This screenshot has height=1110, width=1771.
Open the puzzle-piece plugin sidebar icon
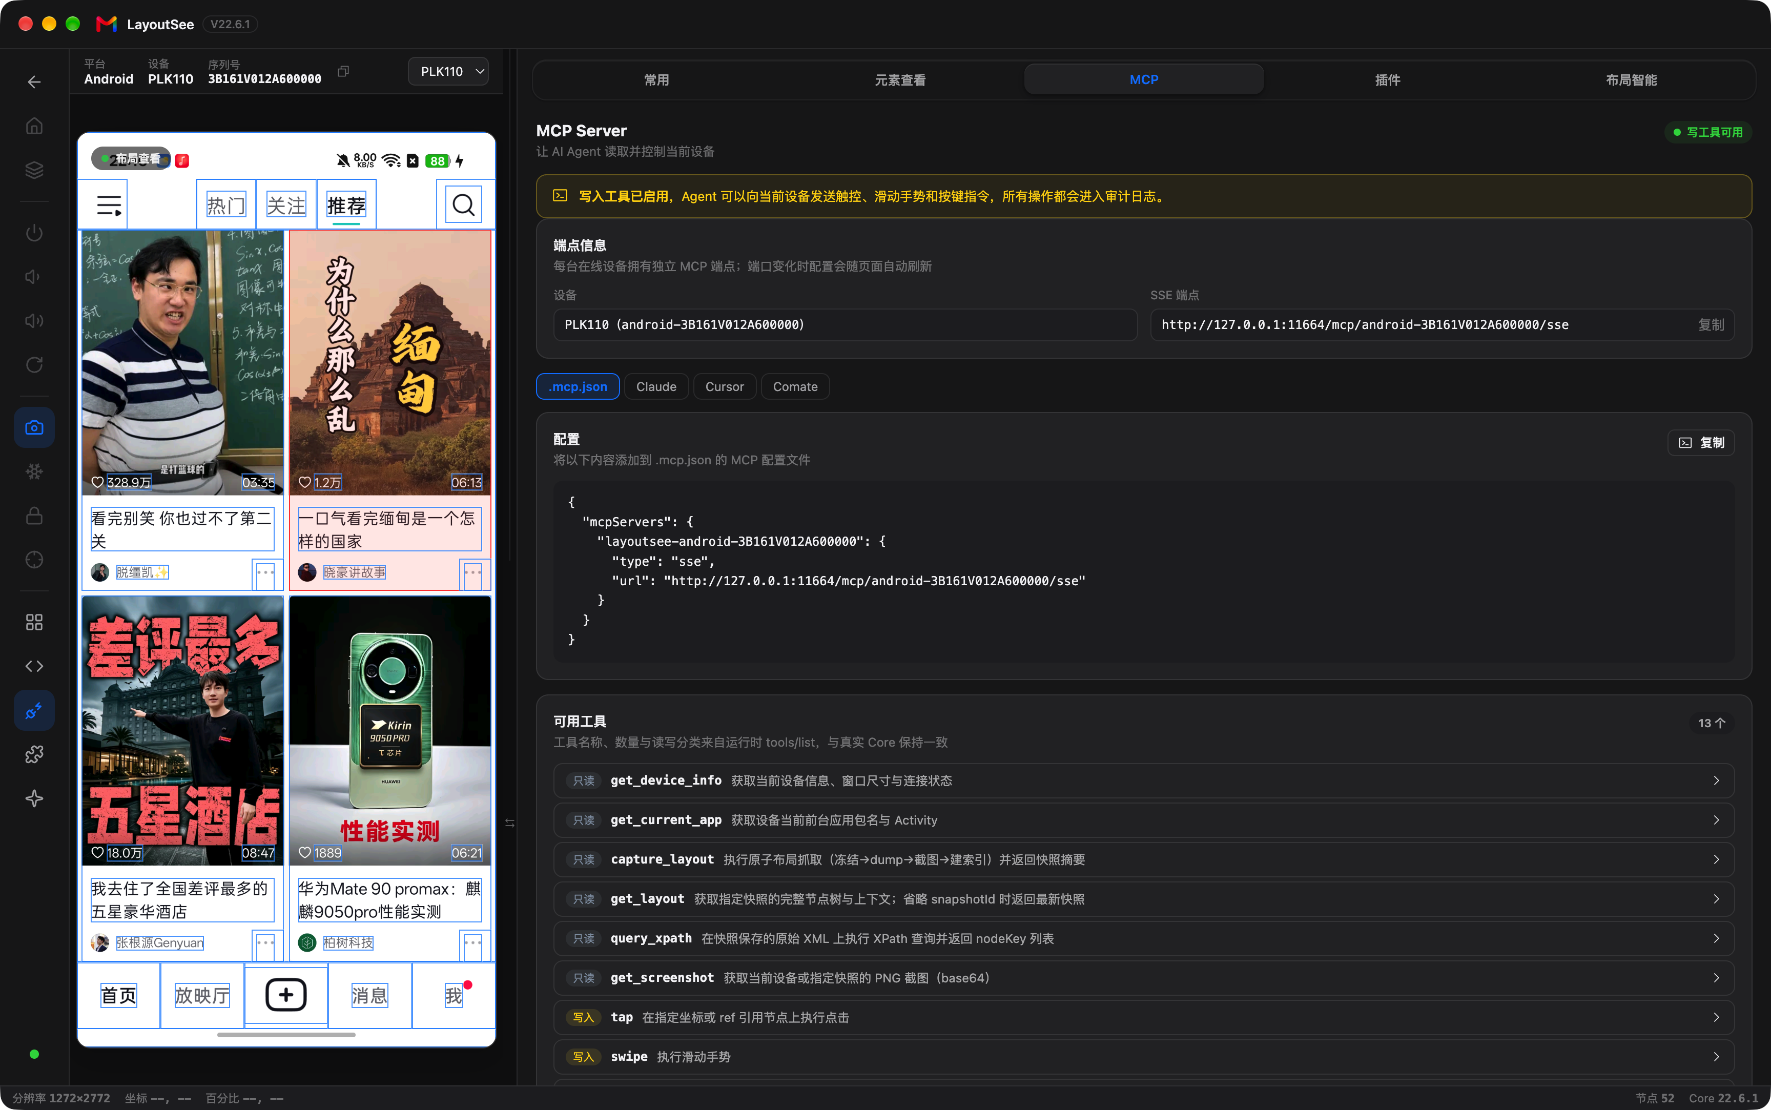click(34, 754)
